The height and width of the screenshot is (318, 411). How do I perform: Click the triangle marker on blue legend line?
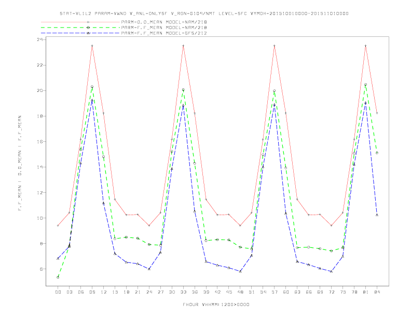[88, 33]
